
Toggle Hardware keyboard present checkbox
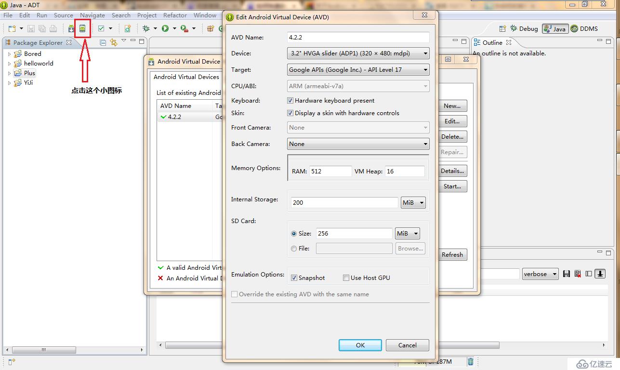coord(290,101)
